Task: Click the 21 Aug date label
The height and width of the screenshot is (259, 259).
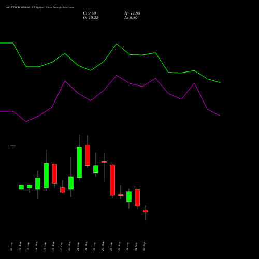Action: [78, 247]
